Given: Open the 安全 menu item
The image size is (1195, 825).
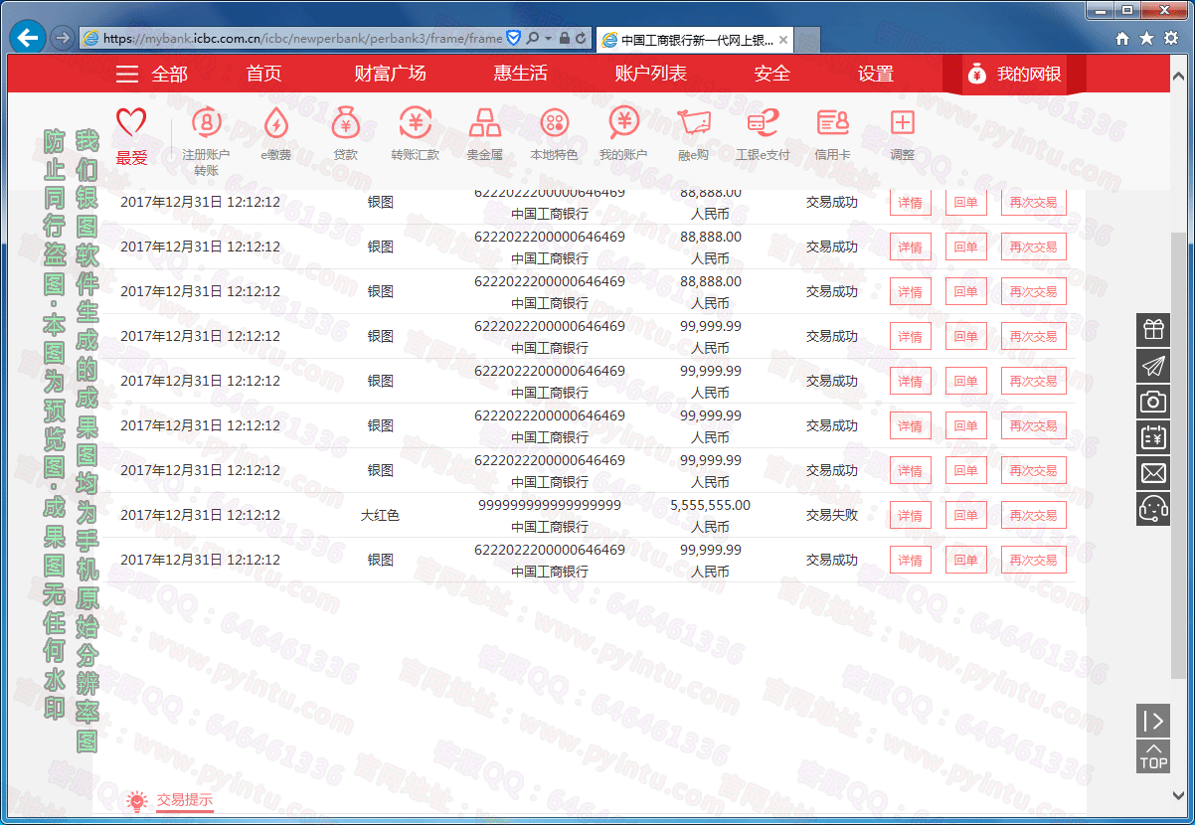Looking at the screenshot, I should 772,74.
